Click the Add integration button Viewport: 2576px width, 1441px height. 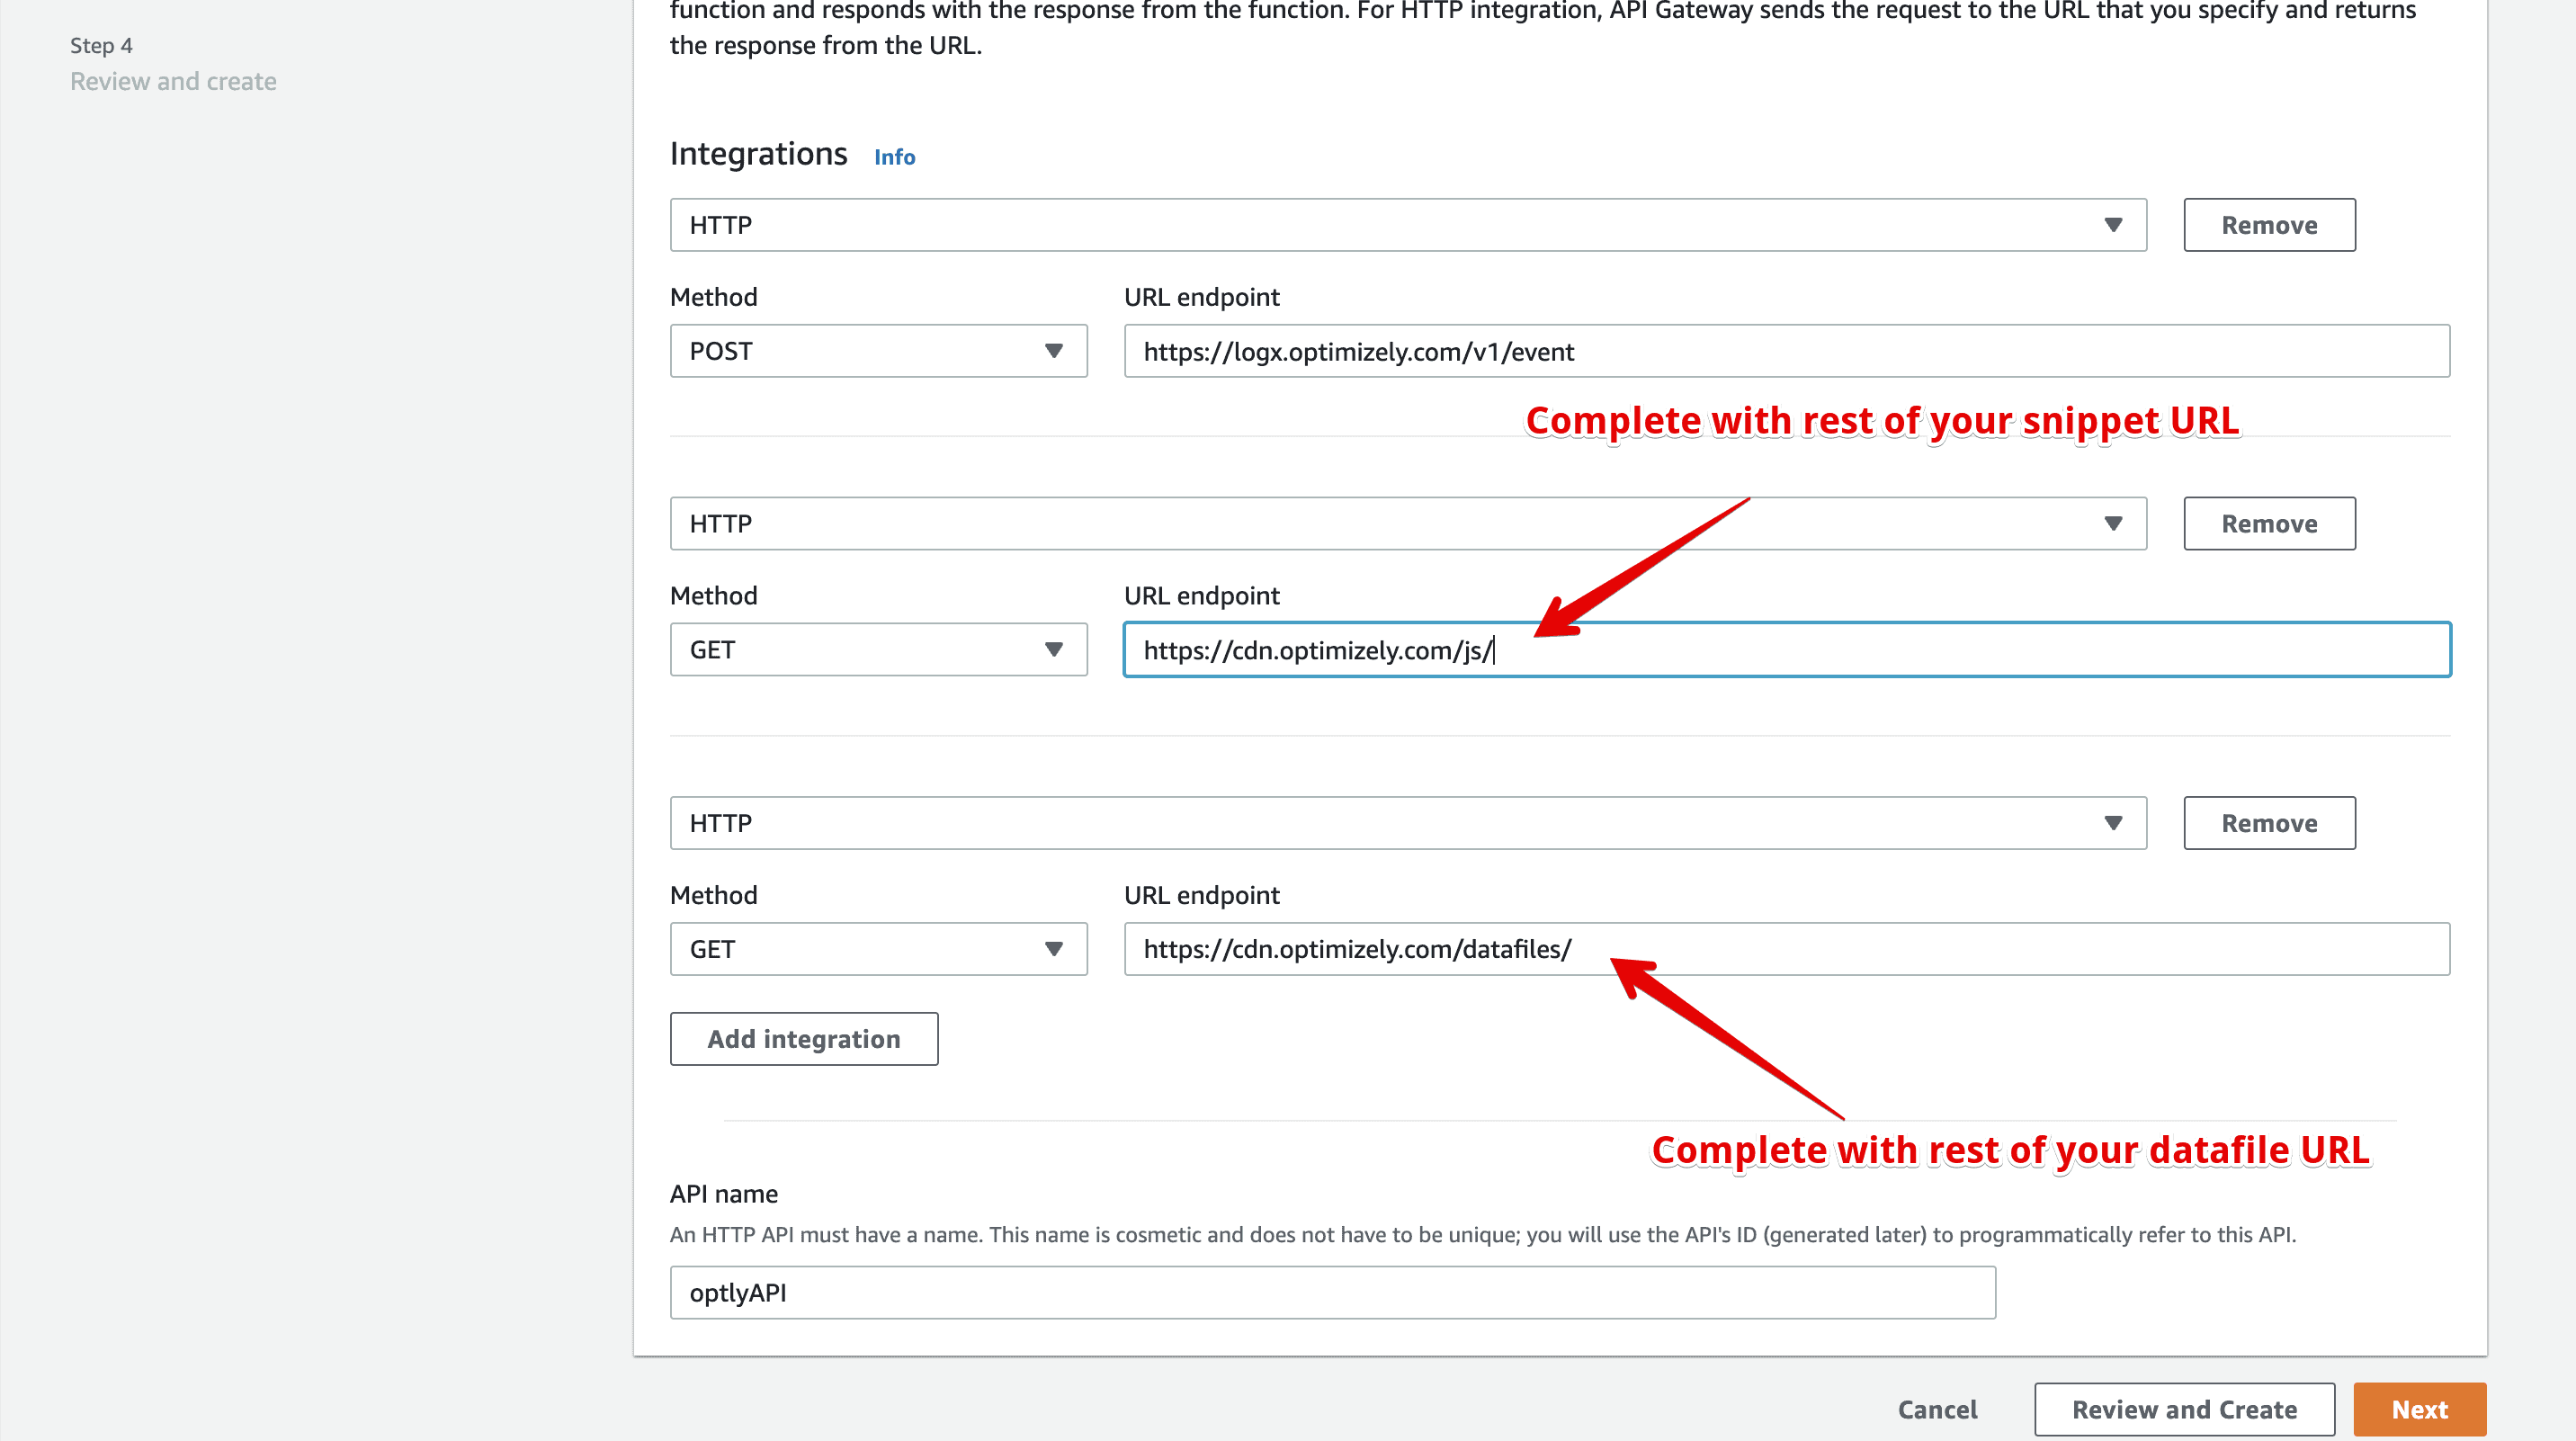803,1038
